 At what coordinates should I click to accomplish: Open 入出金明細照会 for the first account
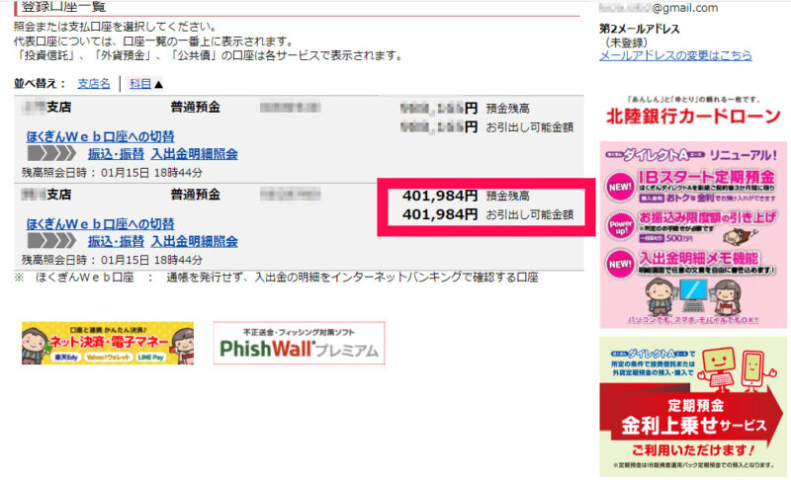pyautogui.click(x=194, y=154)
